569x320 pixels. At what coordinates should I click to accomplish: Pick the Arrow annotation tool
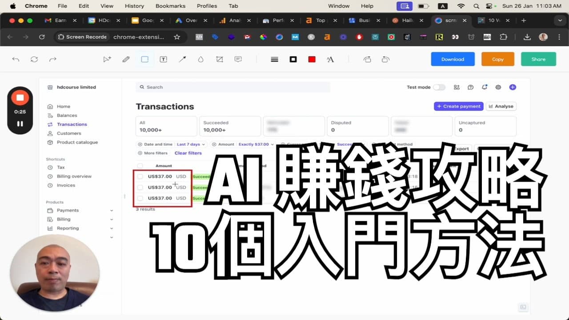tap(182, 59)
